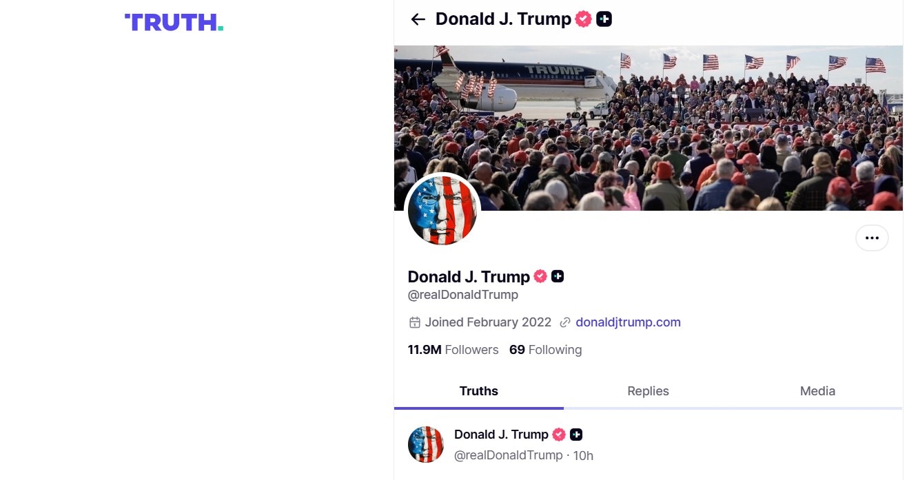Image resolution: width=918 pixels, height=480 pixels.
Task: Select the Truths tab
Action: point(478,390)
